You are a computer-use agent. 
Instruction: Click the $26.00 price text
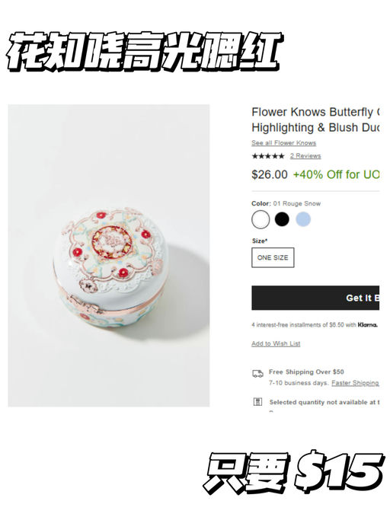270,174
